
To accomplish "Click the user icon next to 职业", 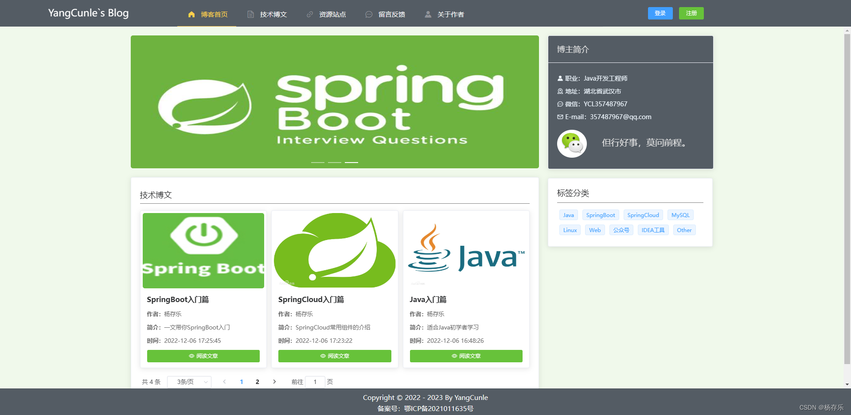I will 560,78.
